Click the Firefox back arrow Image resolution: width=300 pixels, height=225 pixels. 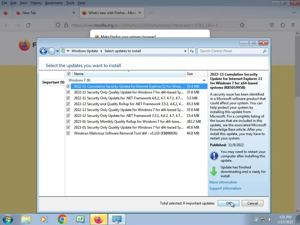pos(7,25)
